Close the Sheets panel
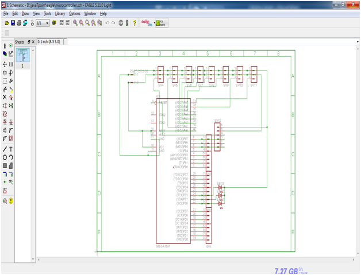 pos(33,42)
